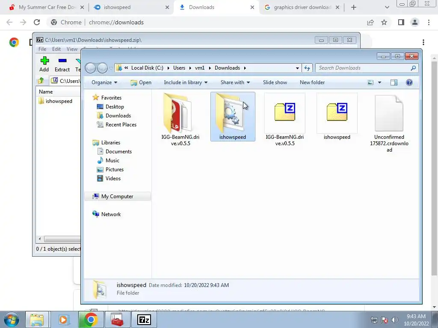Click the refresh button beside address bar

tap(307, 68)
